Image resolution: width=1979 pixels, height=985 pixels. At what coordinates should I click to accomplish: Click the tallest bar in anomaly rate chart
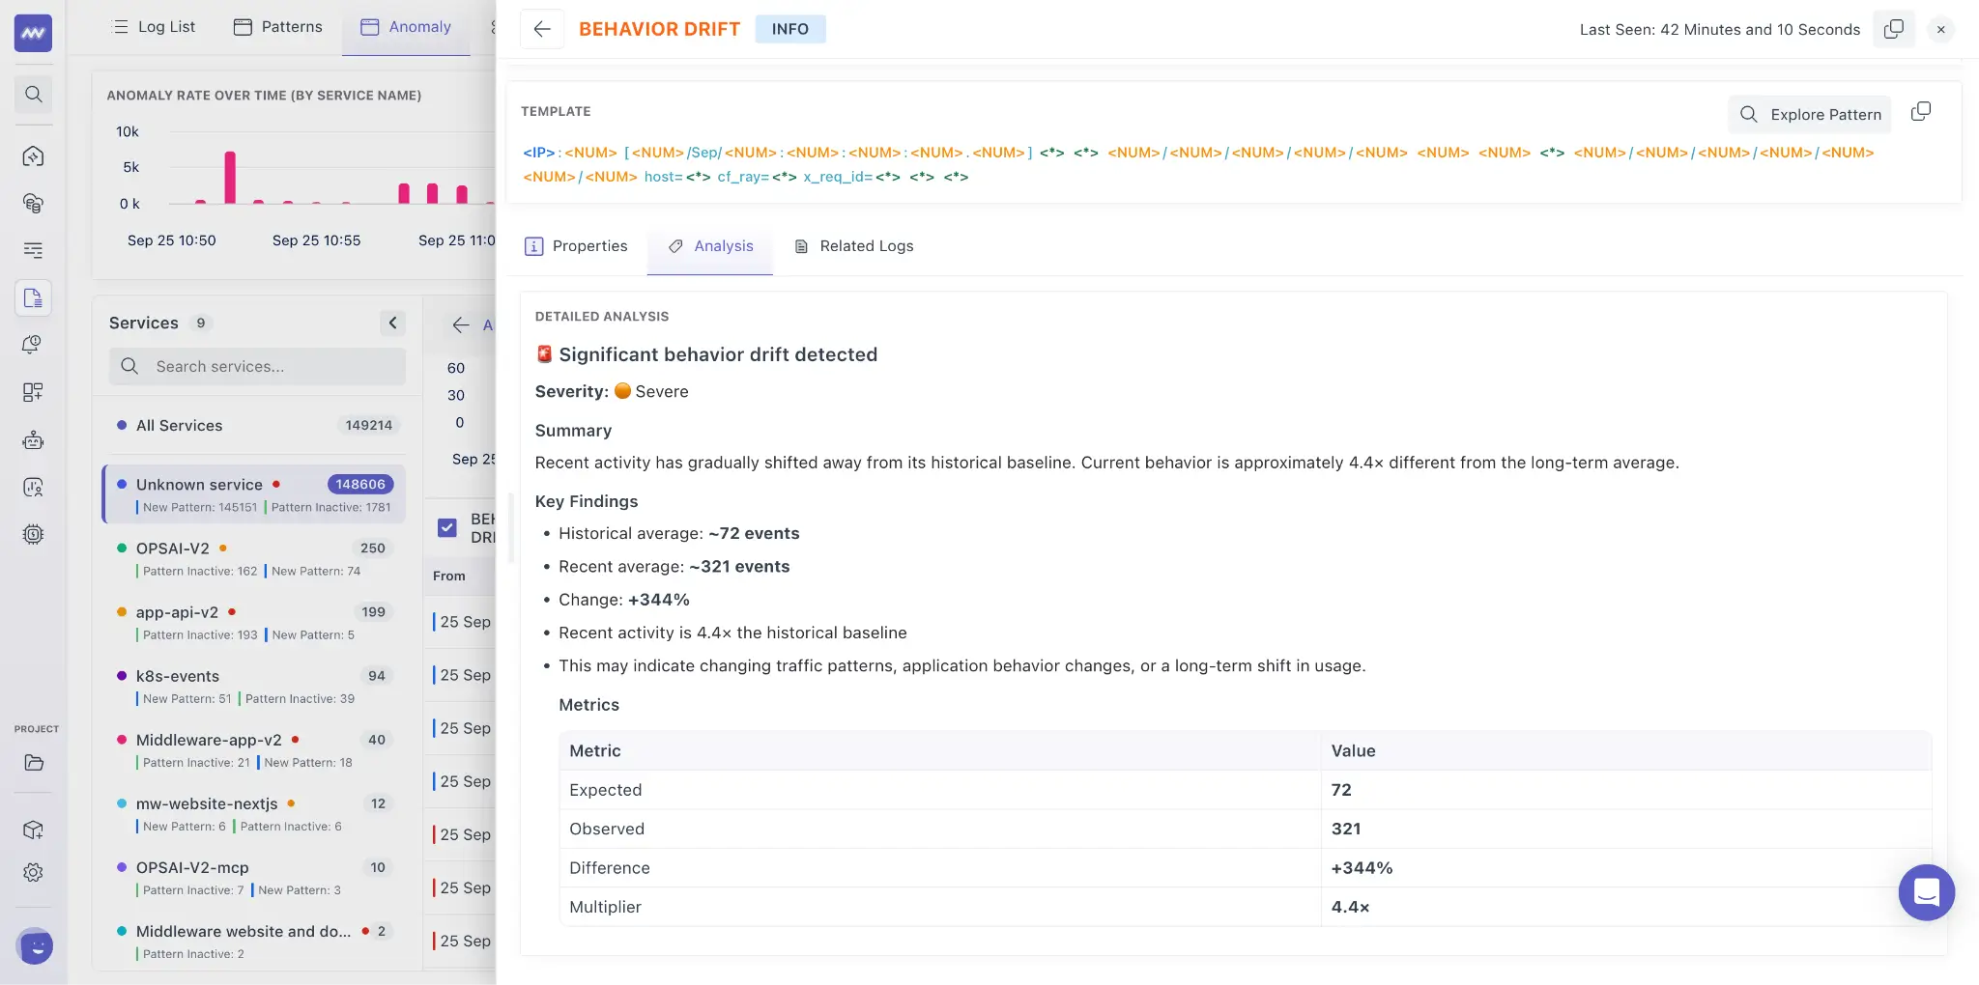[230, 178]
